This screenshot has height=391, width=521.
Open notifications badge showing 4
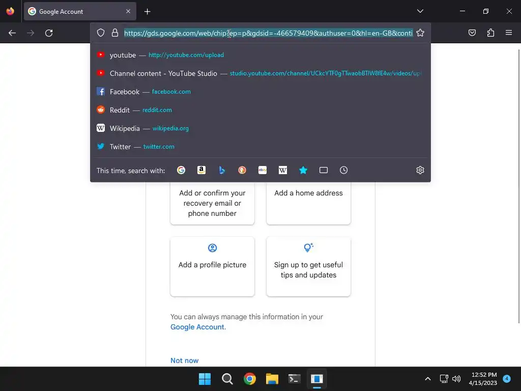pos(507,378)
